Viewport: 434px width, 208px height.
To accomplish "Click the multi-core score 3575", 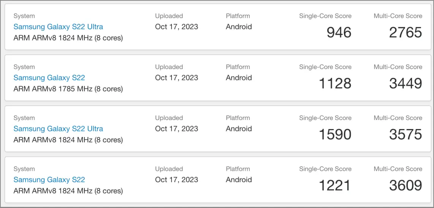I will [405, 134].
